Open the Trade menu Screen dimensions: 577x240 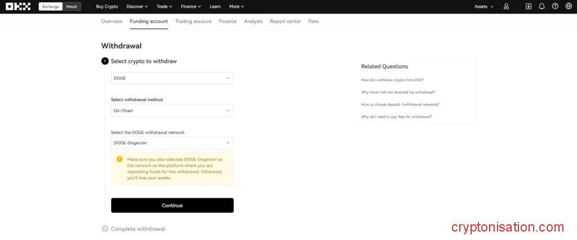coord(165,7)
